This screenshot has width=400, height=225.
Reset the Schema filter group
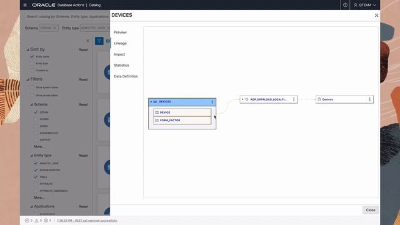[x=83, y=104]
